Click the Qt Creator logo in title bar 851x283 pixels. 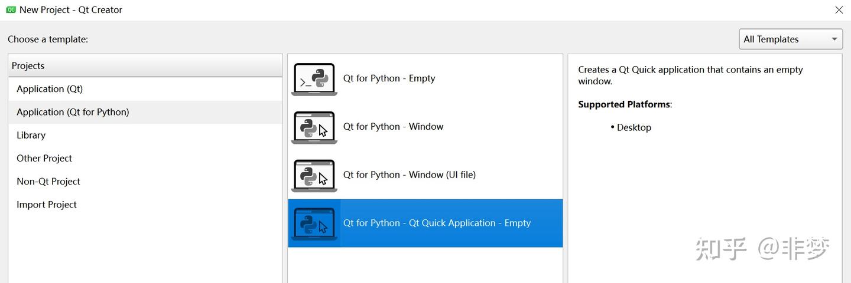pos(11,9)
